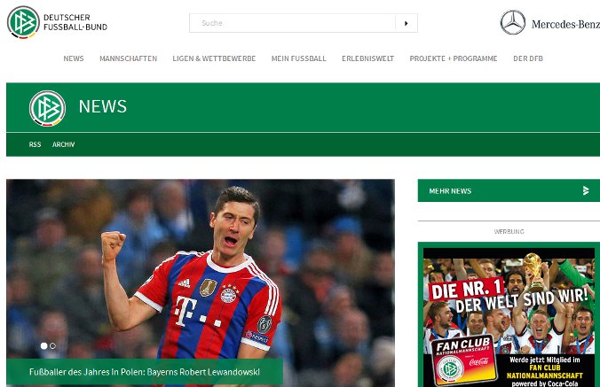Expand the Der DFB menu
600x387 pixels.
pos(527,58)
